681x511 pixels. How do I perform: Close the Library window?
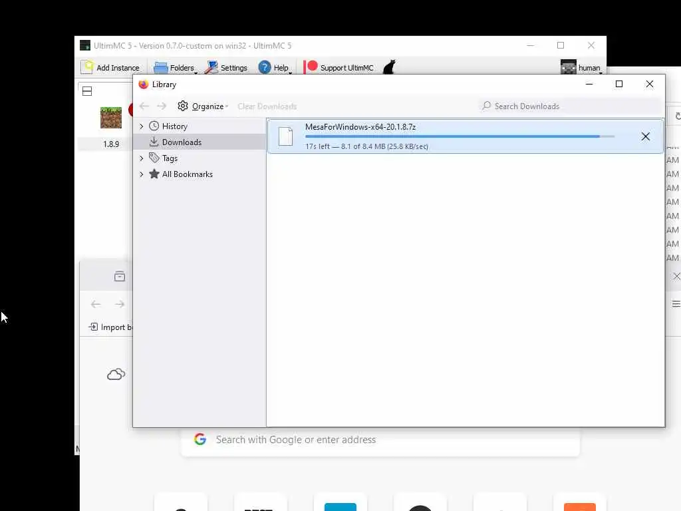click(649, 84)
